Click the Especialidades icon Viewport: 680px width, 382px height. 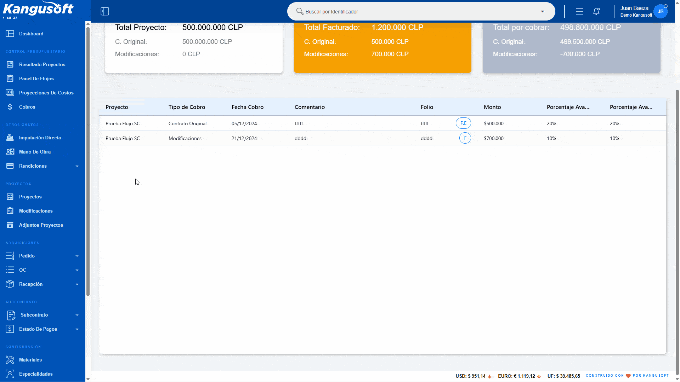pos(10,374)
